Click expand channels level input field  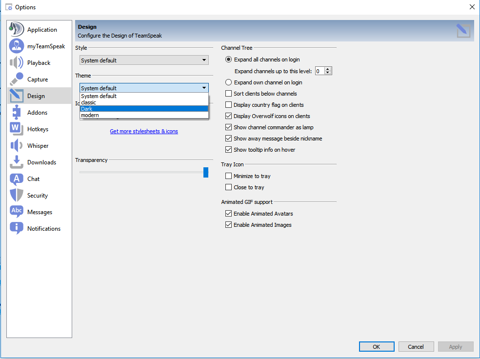pyautogui.click(x=320, y=71)
